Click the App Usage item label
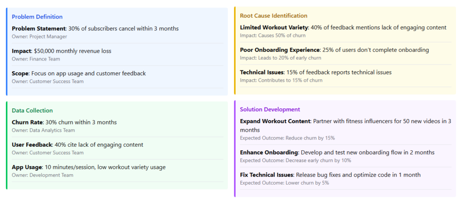 pyautogui.click(x=27, y=167)
